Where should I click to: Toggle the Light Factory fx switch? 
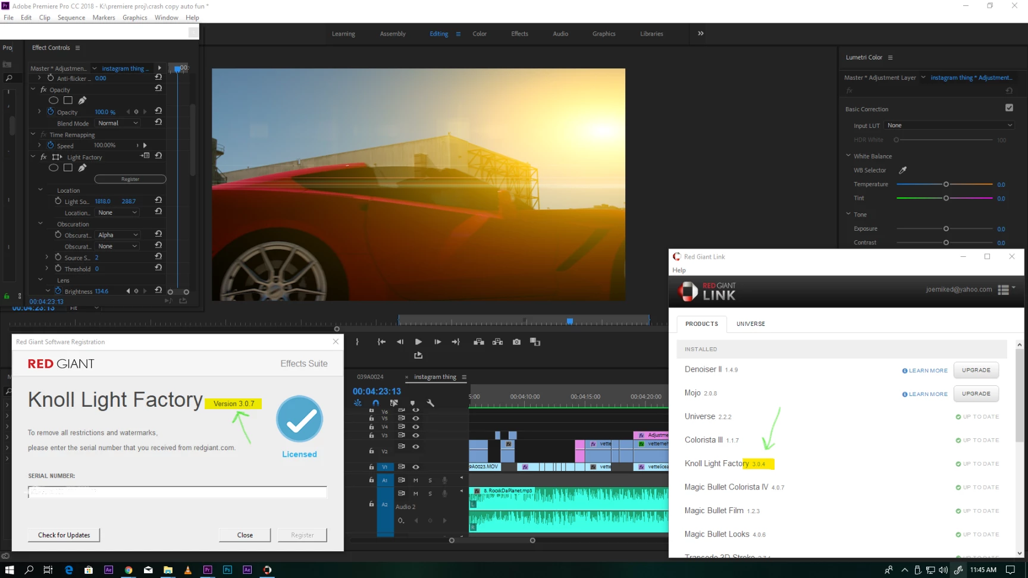coord(43,157)
